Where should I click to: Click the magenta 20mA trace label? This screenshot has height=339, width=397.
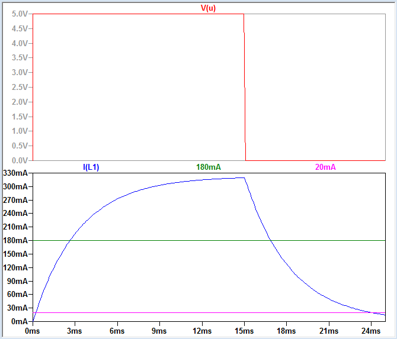[x=325, y=167]
